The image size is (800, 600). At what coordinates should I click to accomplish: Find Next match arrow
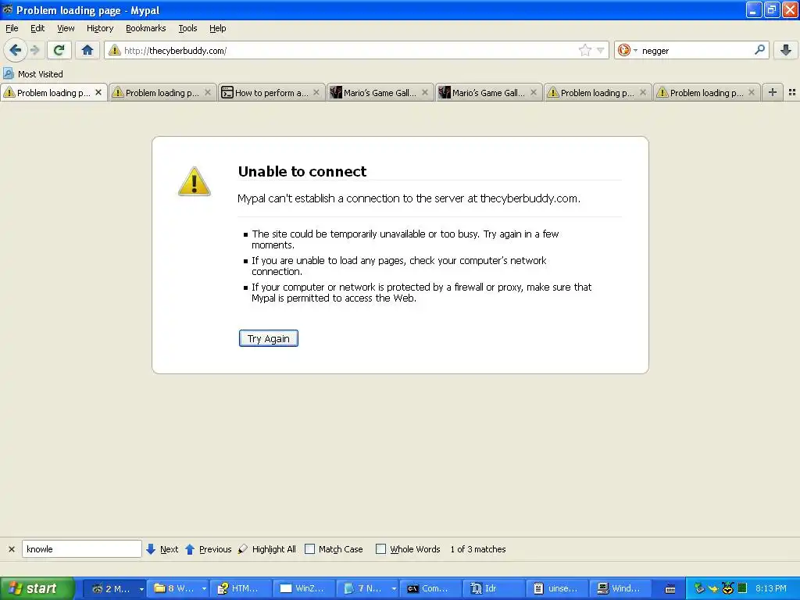162,549
